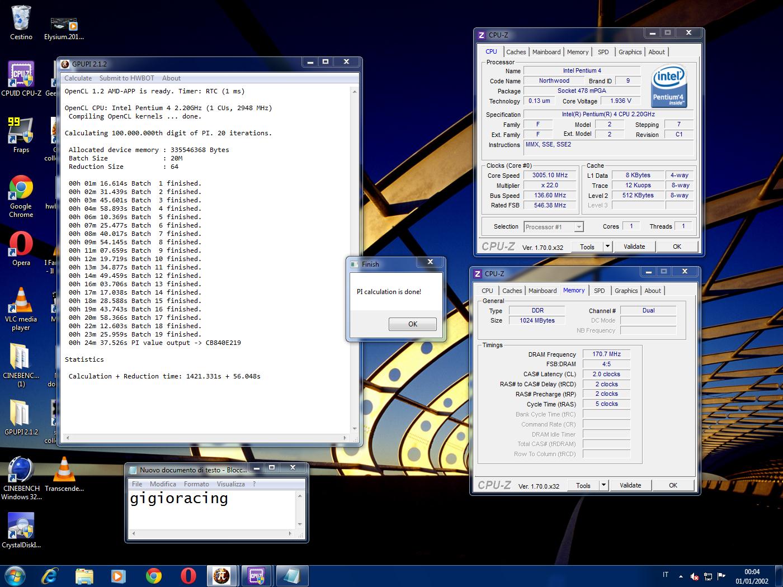Launch Internet Explorer from taskbar

click(x=50, y=576)
